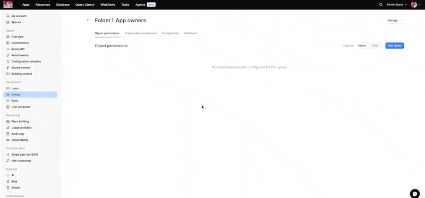Open the chat support bubble
Viewport: 425px width, 198px height.
(x=415, y=193)
